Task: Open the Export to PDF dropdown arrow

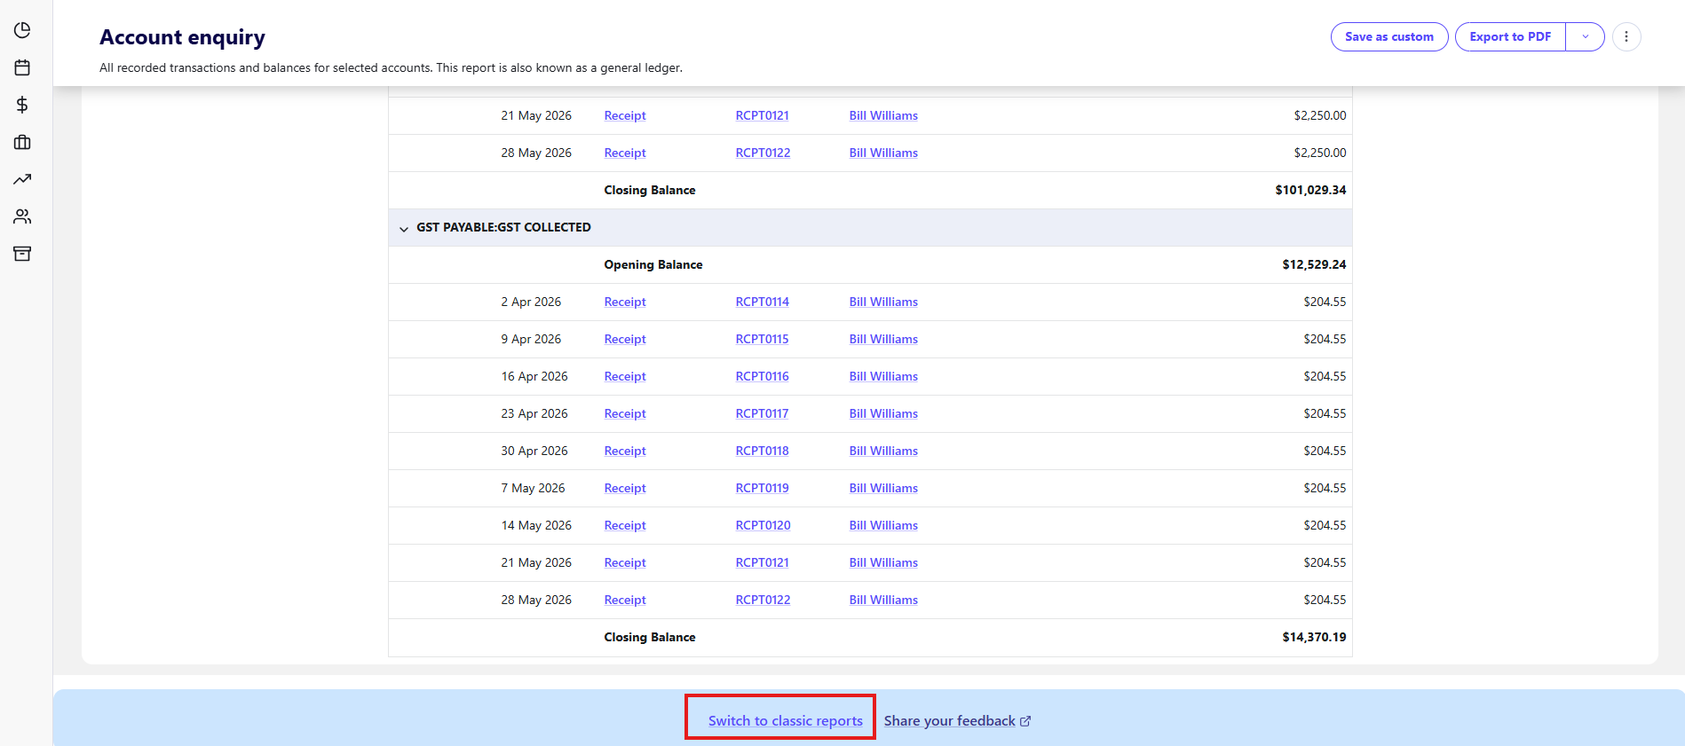Action: (1586, 36)
